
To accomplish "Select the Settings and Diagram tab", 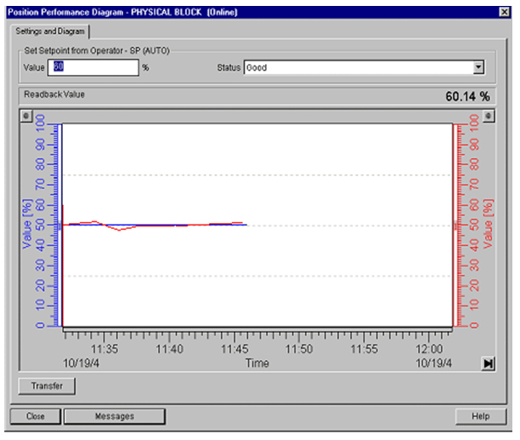I will click(50, 31).
